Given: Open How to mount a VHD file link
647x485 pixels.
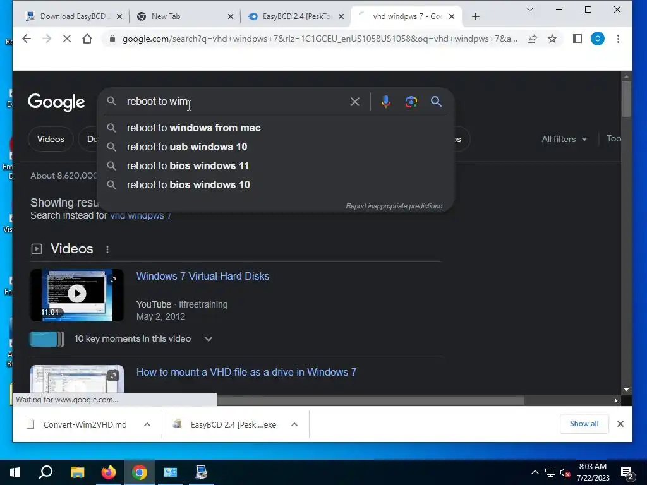Looking at the screenshot, I should pyautogui.click(x=246, y=373).
